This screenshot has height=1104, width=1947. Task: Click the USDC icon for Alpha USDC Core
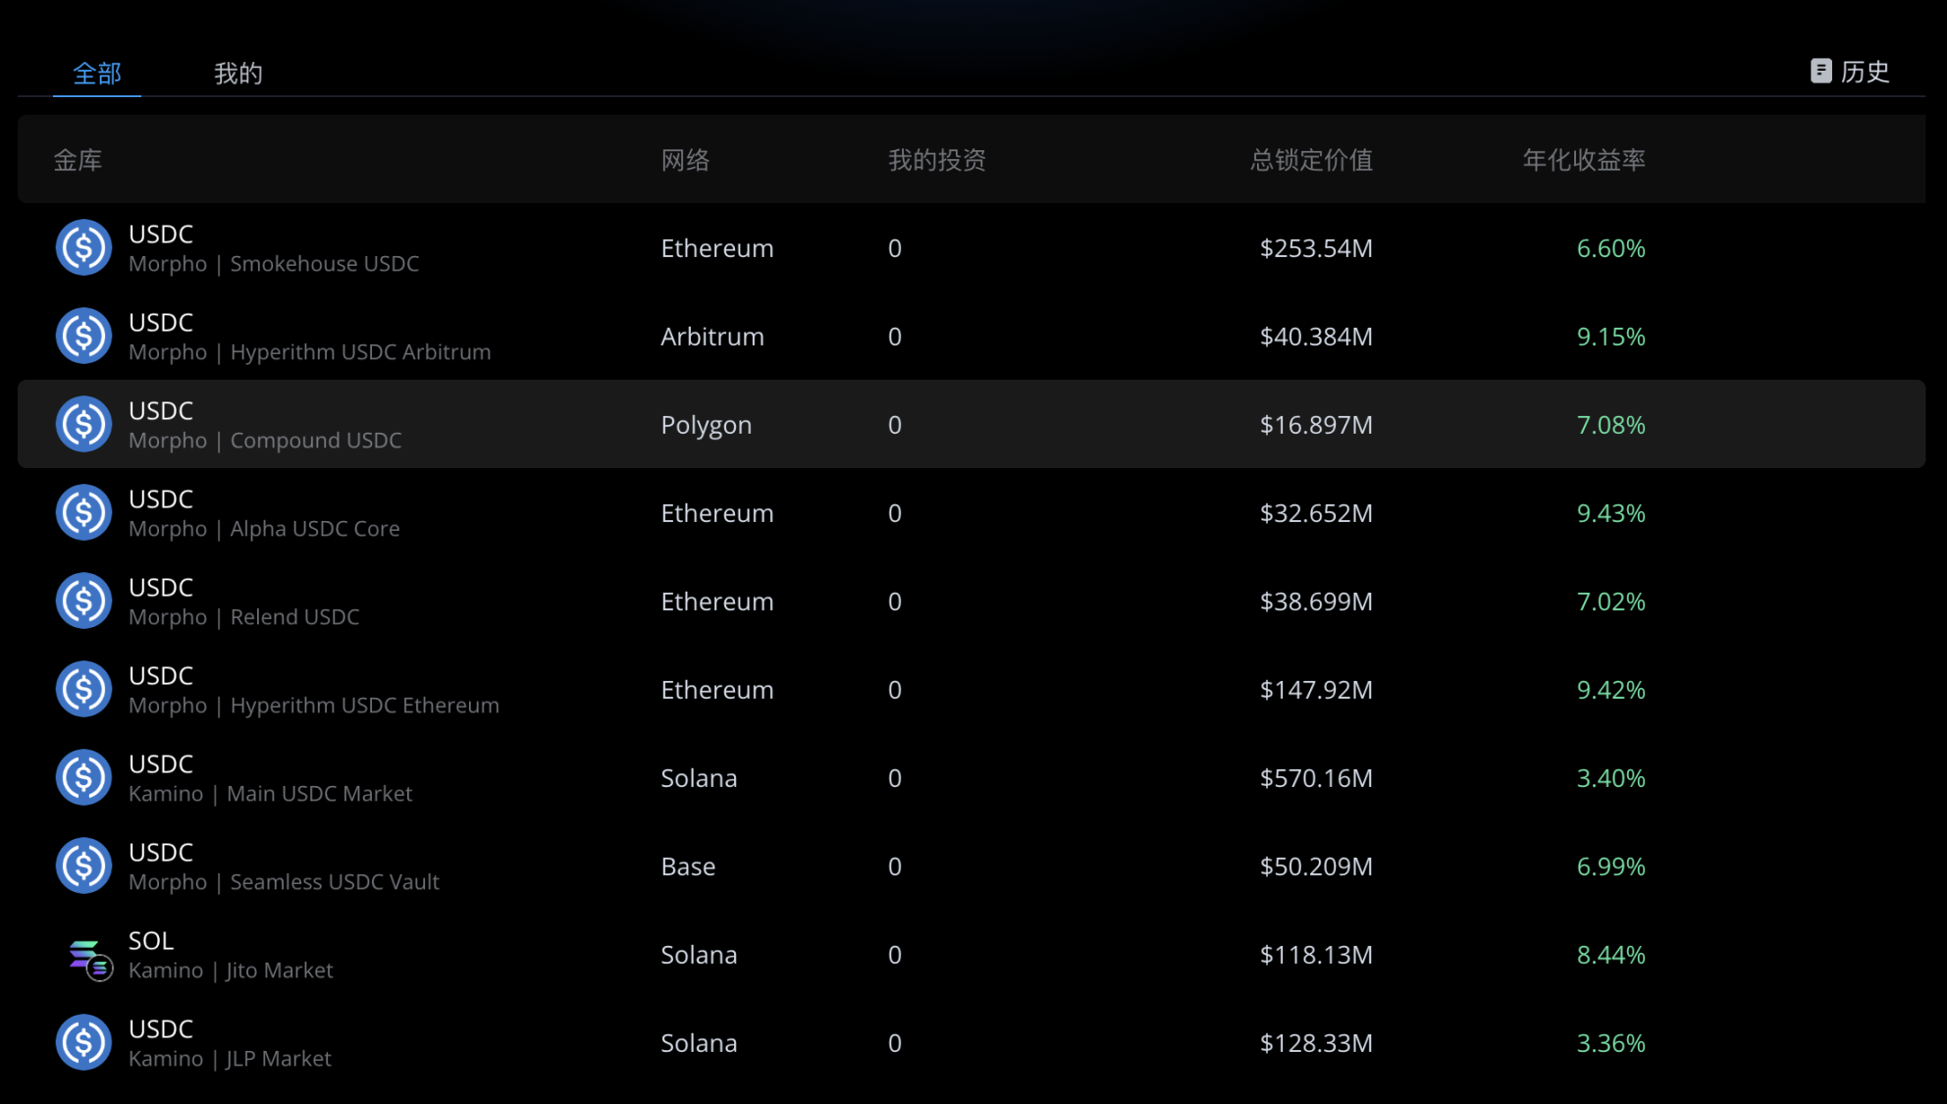(x=83, y=512)
